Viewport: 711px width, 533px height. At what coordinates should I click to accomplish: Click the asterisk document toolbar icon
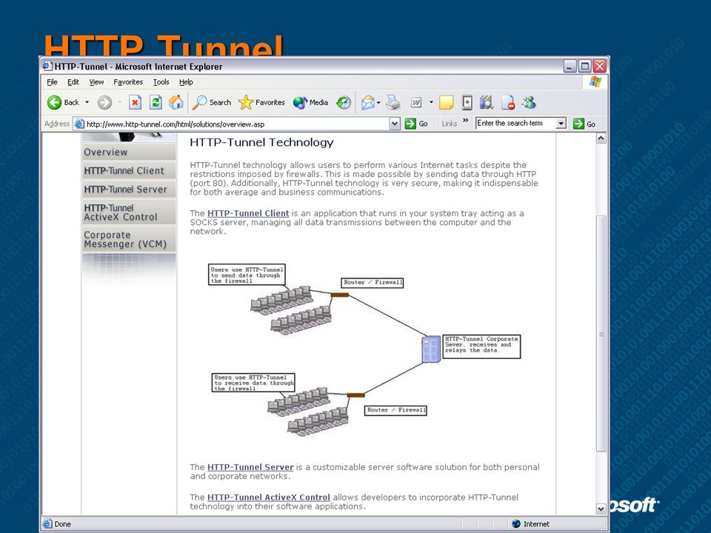click(467, 103)
